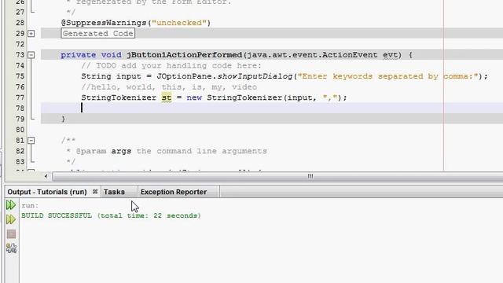Click line number 75 in the gutter
The width and height of the screenshot is (503, 283).
[20, 76]
